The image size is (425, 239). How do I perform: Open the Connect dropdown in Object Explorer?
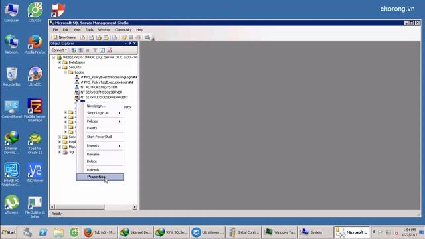pyautogui.click(x=59, y=50)
